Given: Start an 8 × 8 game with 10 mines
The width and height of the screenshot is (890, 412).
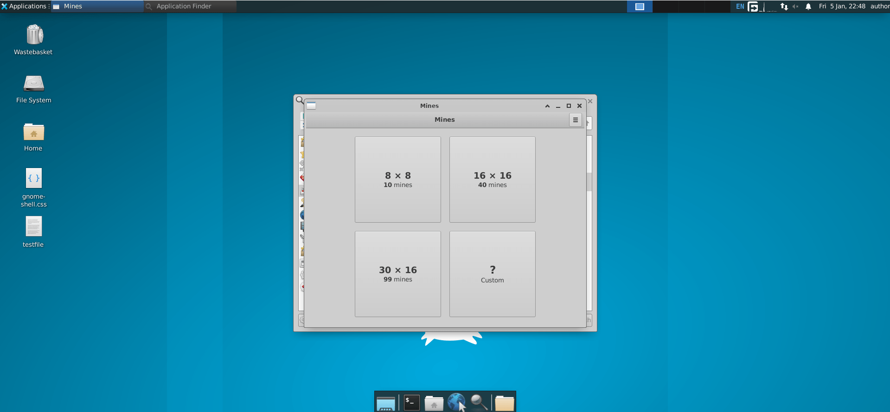Looking at the screenshot, I should pos(397,180).
